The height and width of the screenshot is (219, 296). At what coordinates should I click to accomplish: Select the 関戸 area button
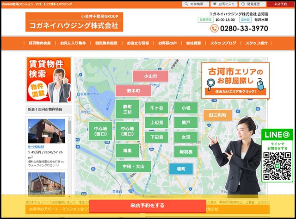(186, 123)
